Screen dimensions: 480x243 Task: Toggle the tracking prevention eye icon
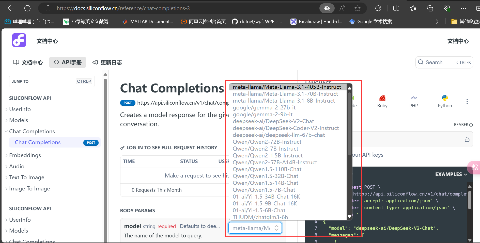(x=327, y=8)
